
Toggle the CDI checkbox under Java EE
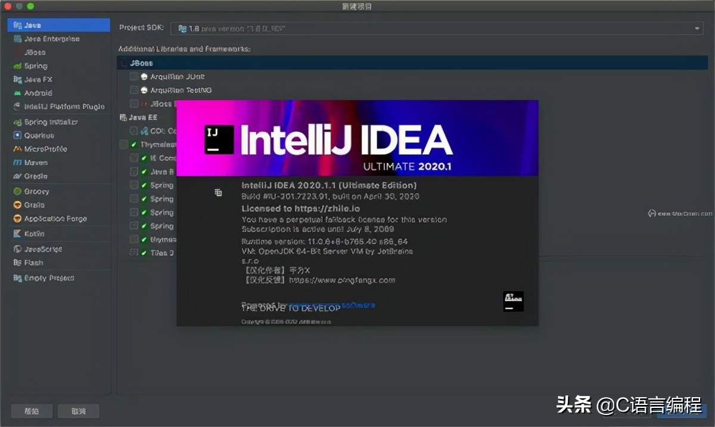(x=134, y=131)
